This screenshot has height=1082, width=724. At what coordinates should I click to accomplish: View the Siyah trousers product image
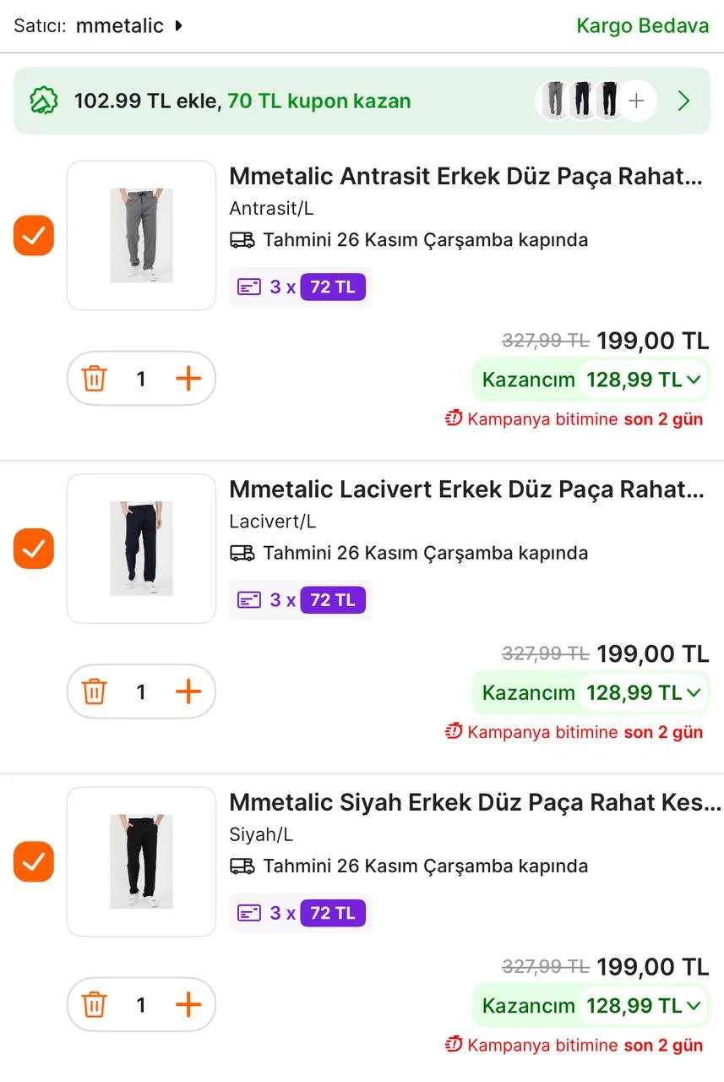point(141,861)
